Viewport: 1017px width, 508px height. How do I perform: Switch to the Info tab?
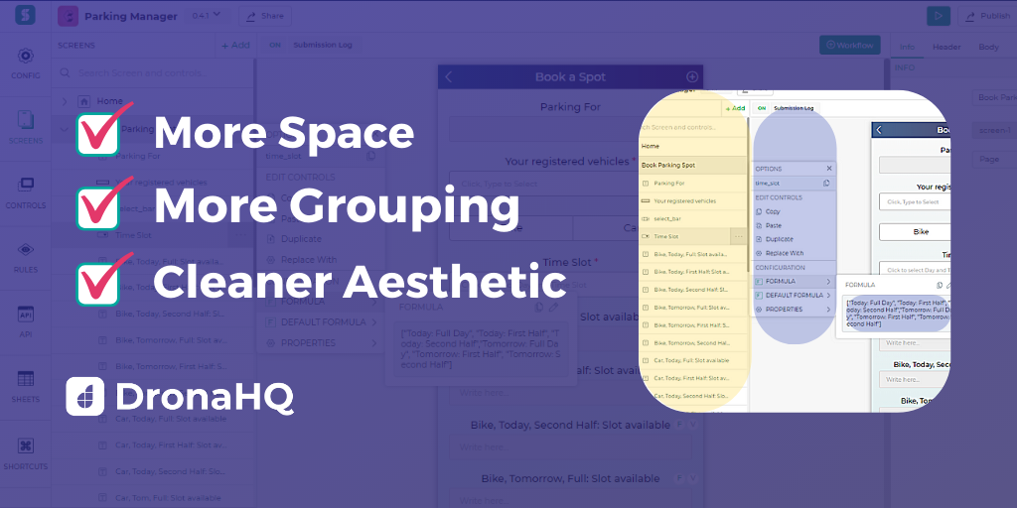click(x=907, y=47)
